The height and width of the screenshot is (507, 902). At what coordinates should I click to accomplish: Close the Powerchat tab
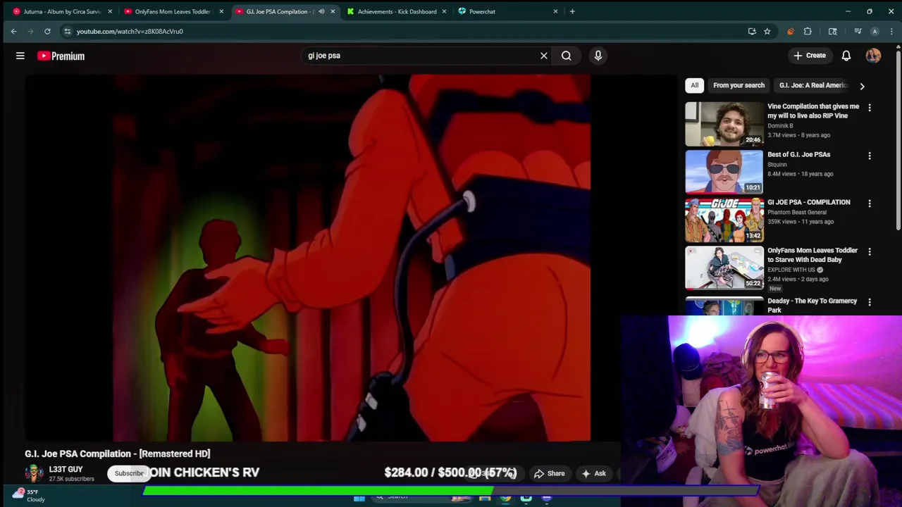tap(555, 11)
